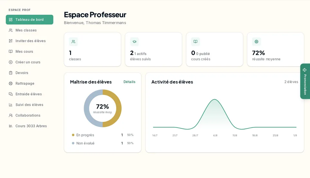Click the blue Non évalué legend dot
Screen dimensions: 310x178
click(x=73, y=143)
